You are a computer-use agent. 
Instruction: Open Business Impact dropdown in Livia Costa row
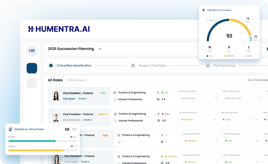(202, 161)
